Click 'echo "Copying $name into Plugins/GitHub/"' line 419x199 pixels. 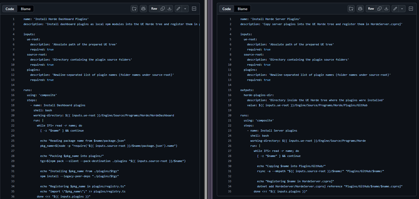pos(292,166)
